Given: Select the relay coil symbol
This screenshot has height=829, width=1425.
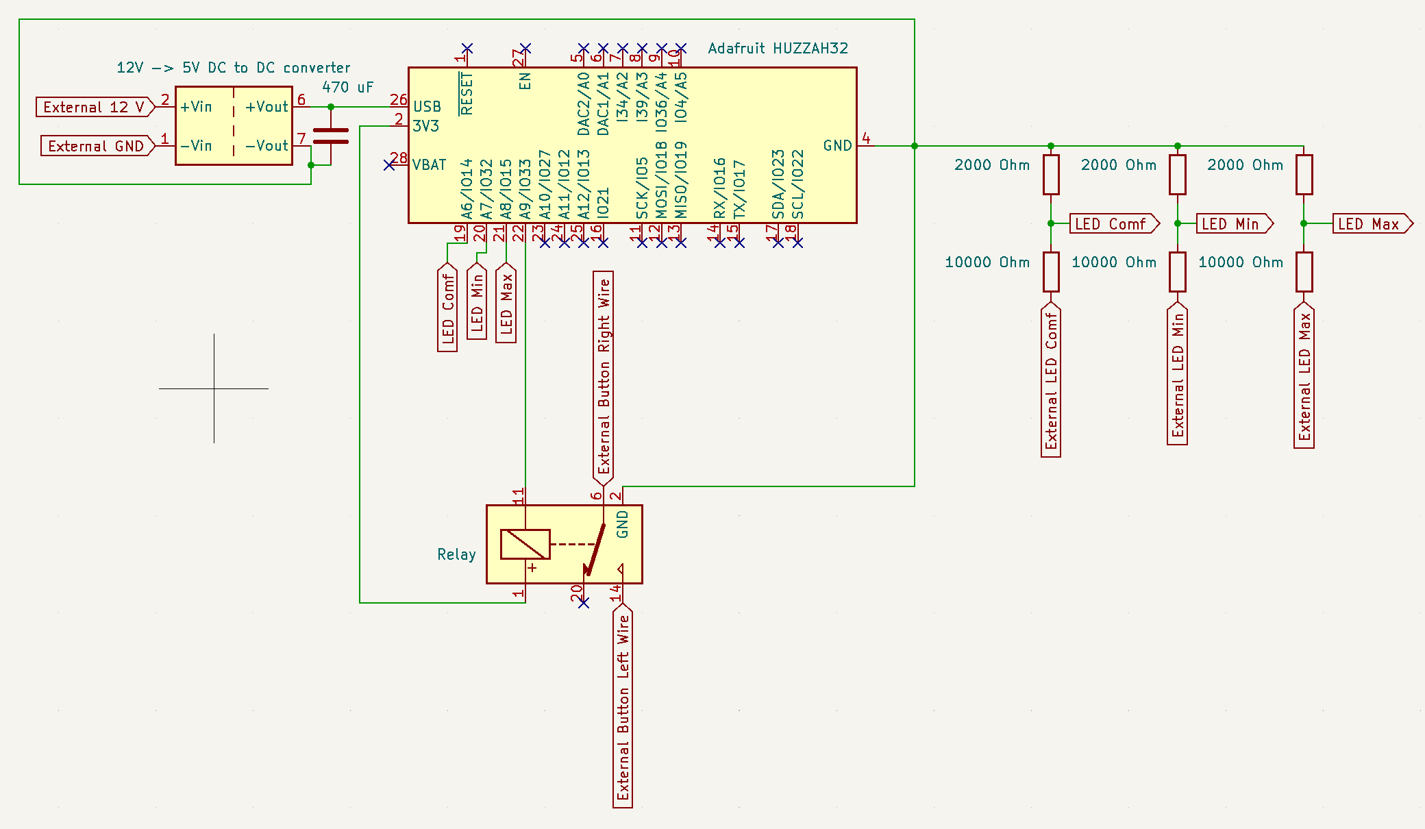Looking at the screenshot, I should 525,544.
